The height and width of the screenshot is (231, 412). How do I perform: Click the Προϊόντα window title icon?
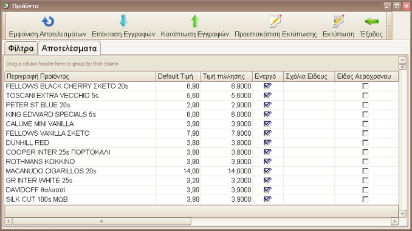click(6, 5)
